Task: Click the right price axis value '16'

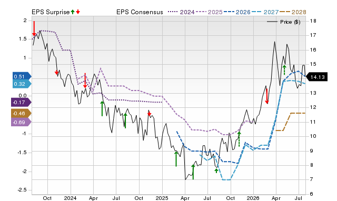Action: pyautogui.click(x=313, y=50)
